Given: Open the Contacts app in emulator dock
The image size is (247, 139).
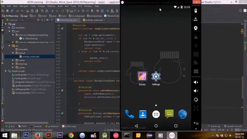Looking at the screenshot, I should coord(143,114).
